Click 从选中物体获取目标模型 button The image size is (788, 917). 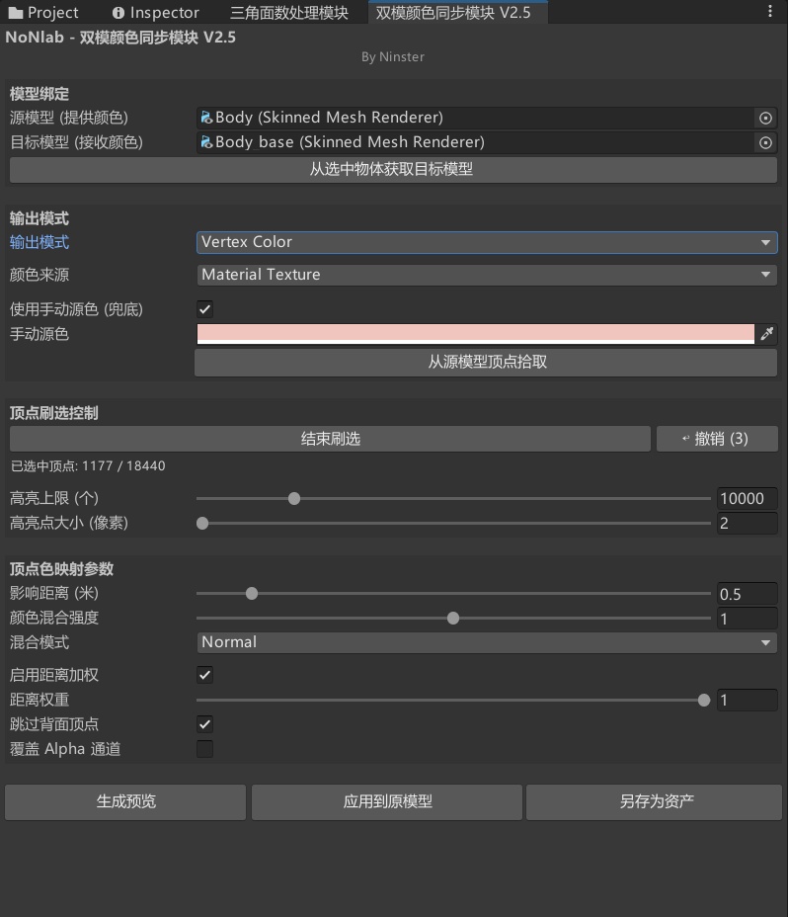393,170
